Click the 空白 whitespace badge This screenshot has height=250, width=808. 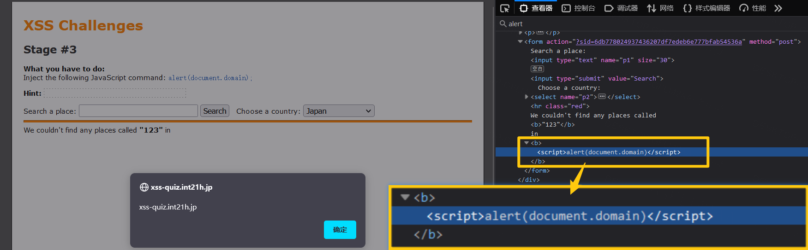point(537,69)
